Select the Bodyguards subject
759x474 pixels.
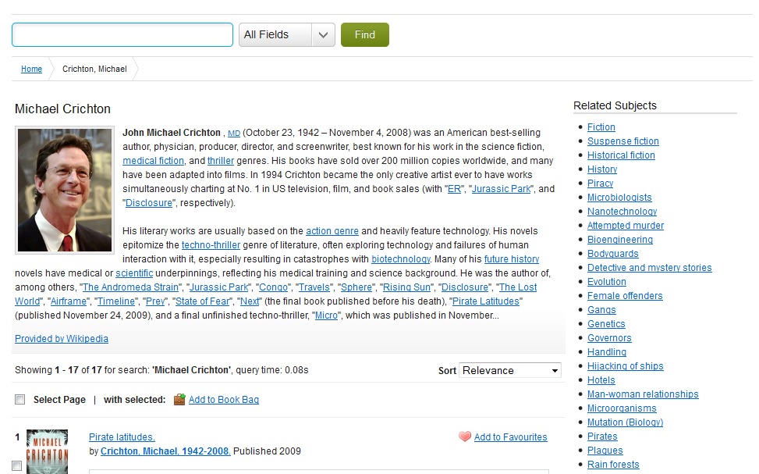pyautogui.click(x=613, y=254)
